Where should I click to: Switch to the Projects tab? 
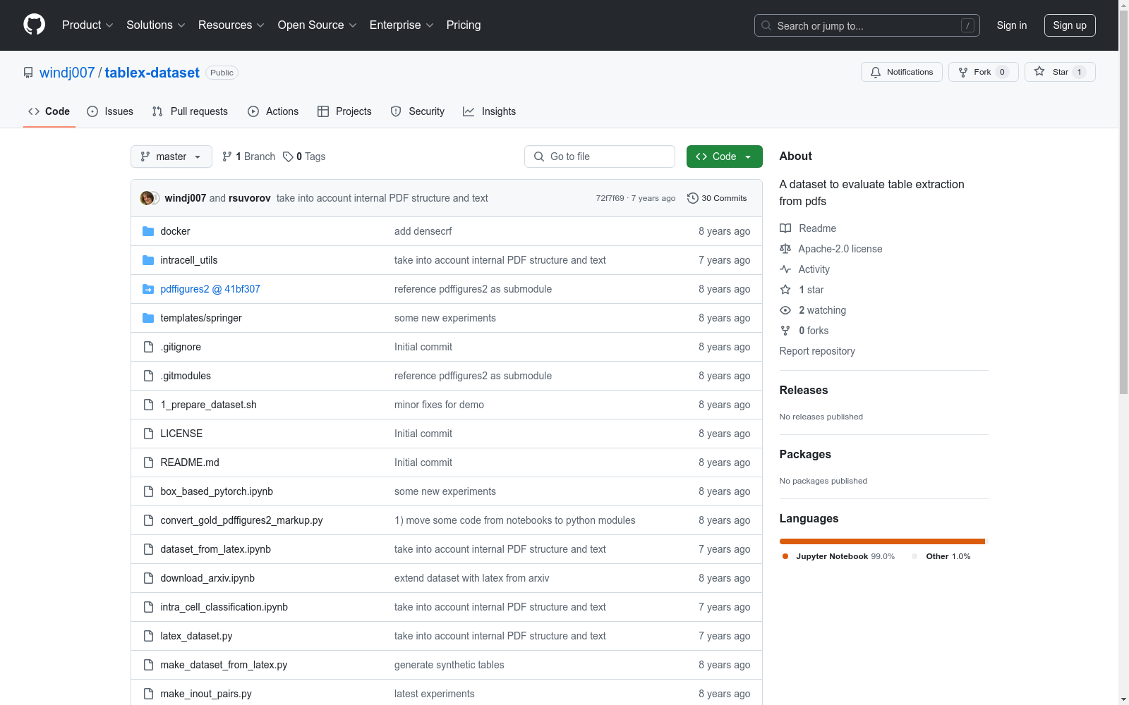[x=344, y=111]
